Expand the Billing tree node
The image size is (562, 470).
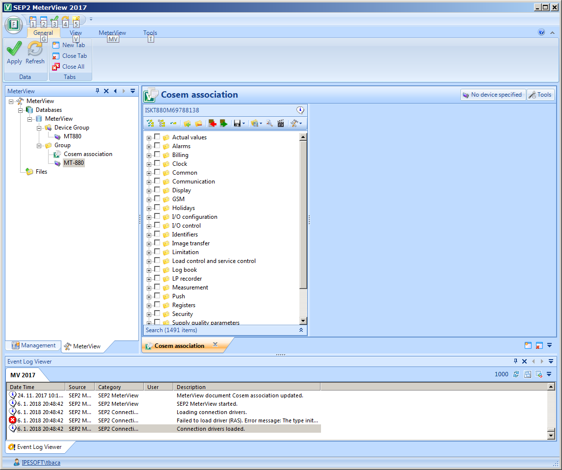tap(149, 156)
